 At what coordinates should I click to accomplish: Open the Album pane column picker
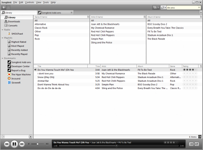click(201, 17)
